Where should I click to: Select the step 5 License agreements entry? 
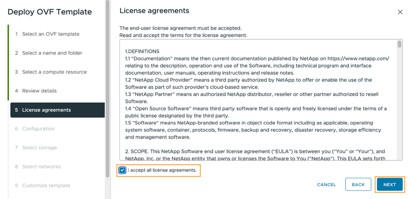[47, 110]
